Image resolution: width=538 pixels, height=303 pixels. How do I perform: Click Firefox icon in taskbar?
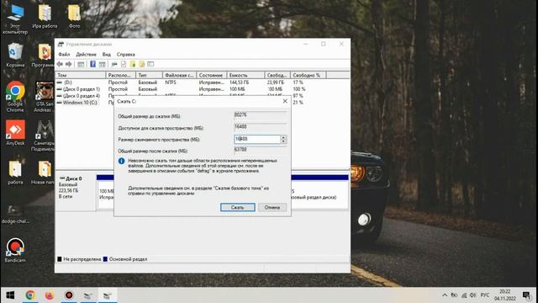[x=50, y=295]
